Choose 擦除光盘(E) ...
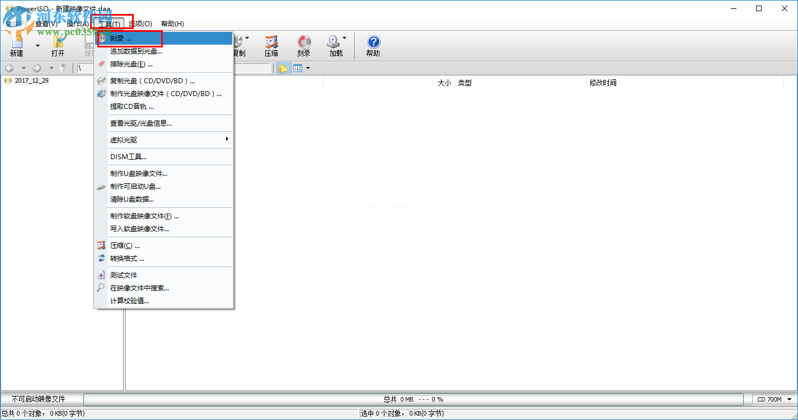 (163, 64)
